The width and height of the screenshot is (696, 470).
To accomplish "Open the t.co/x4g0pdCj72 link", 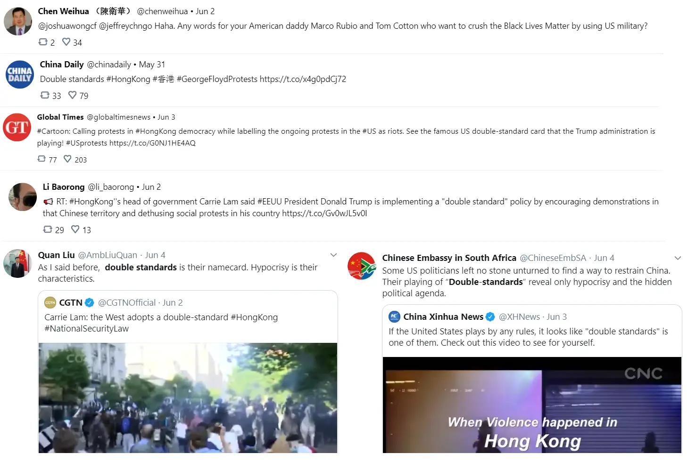I will pos(303,79).
